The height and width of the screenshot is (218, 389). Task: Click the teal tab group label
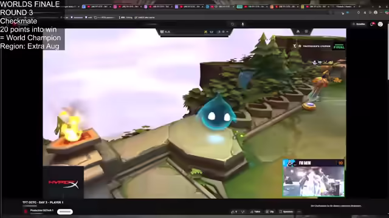tap(239, 7)
